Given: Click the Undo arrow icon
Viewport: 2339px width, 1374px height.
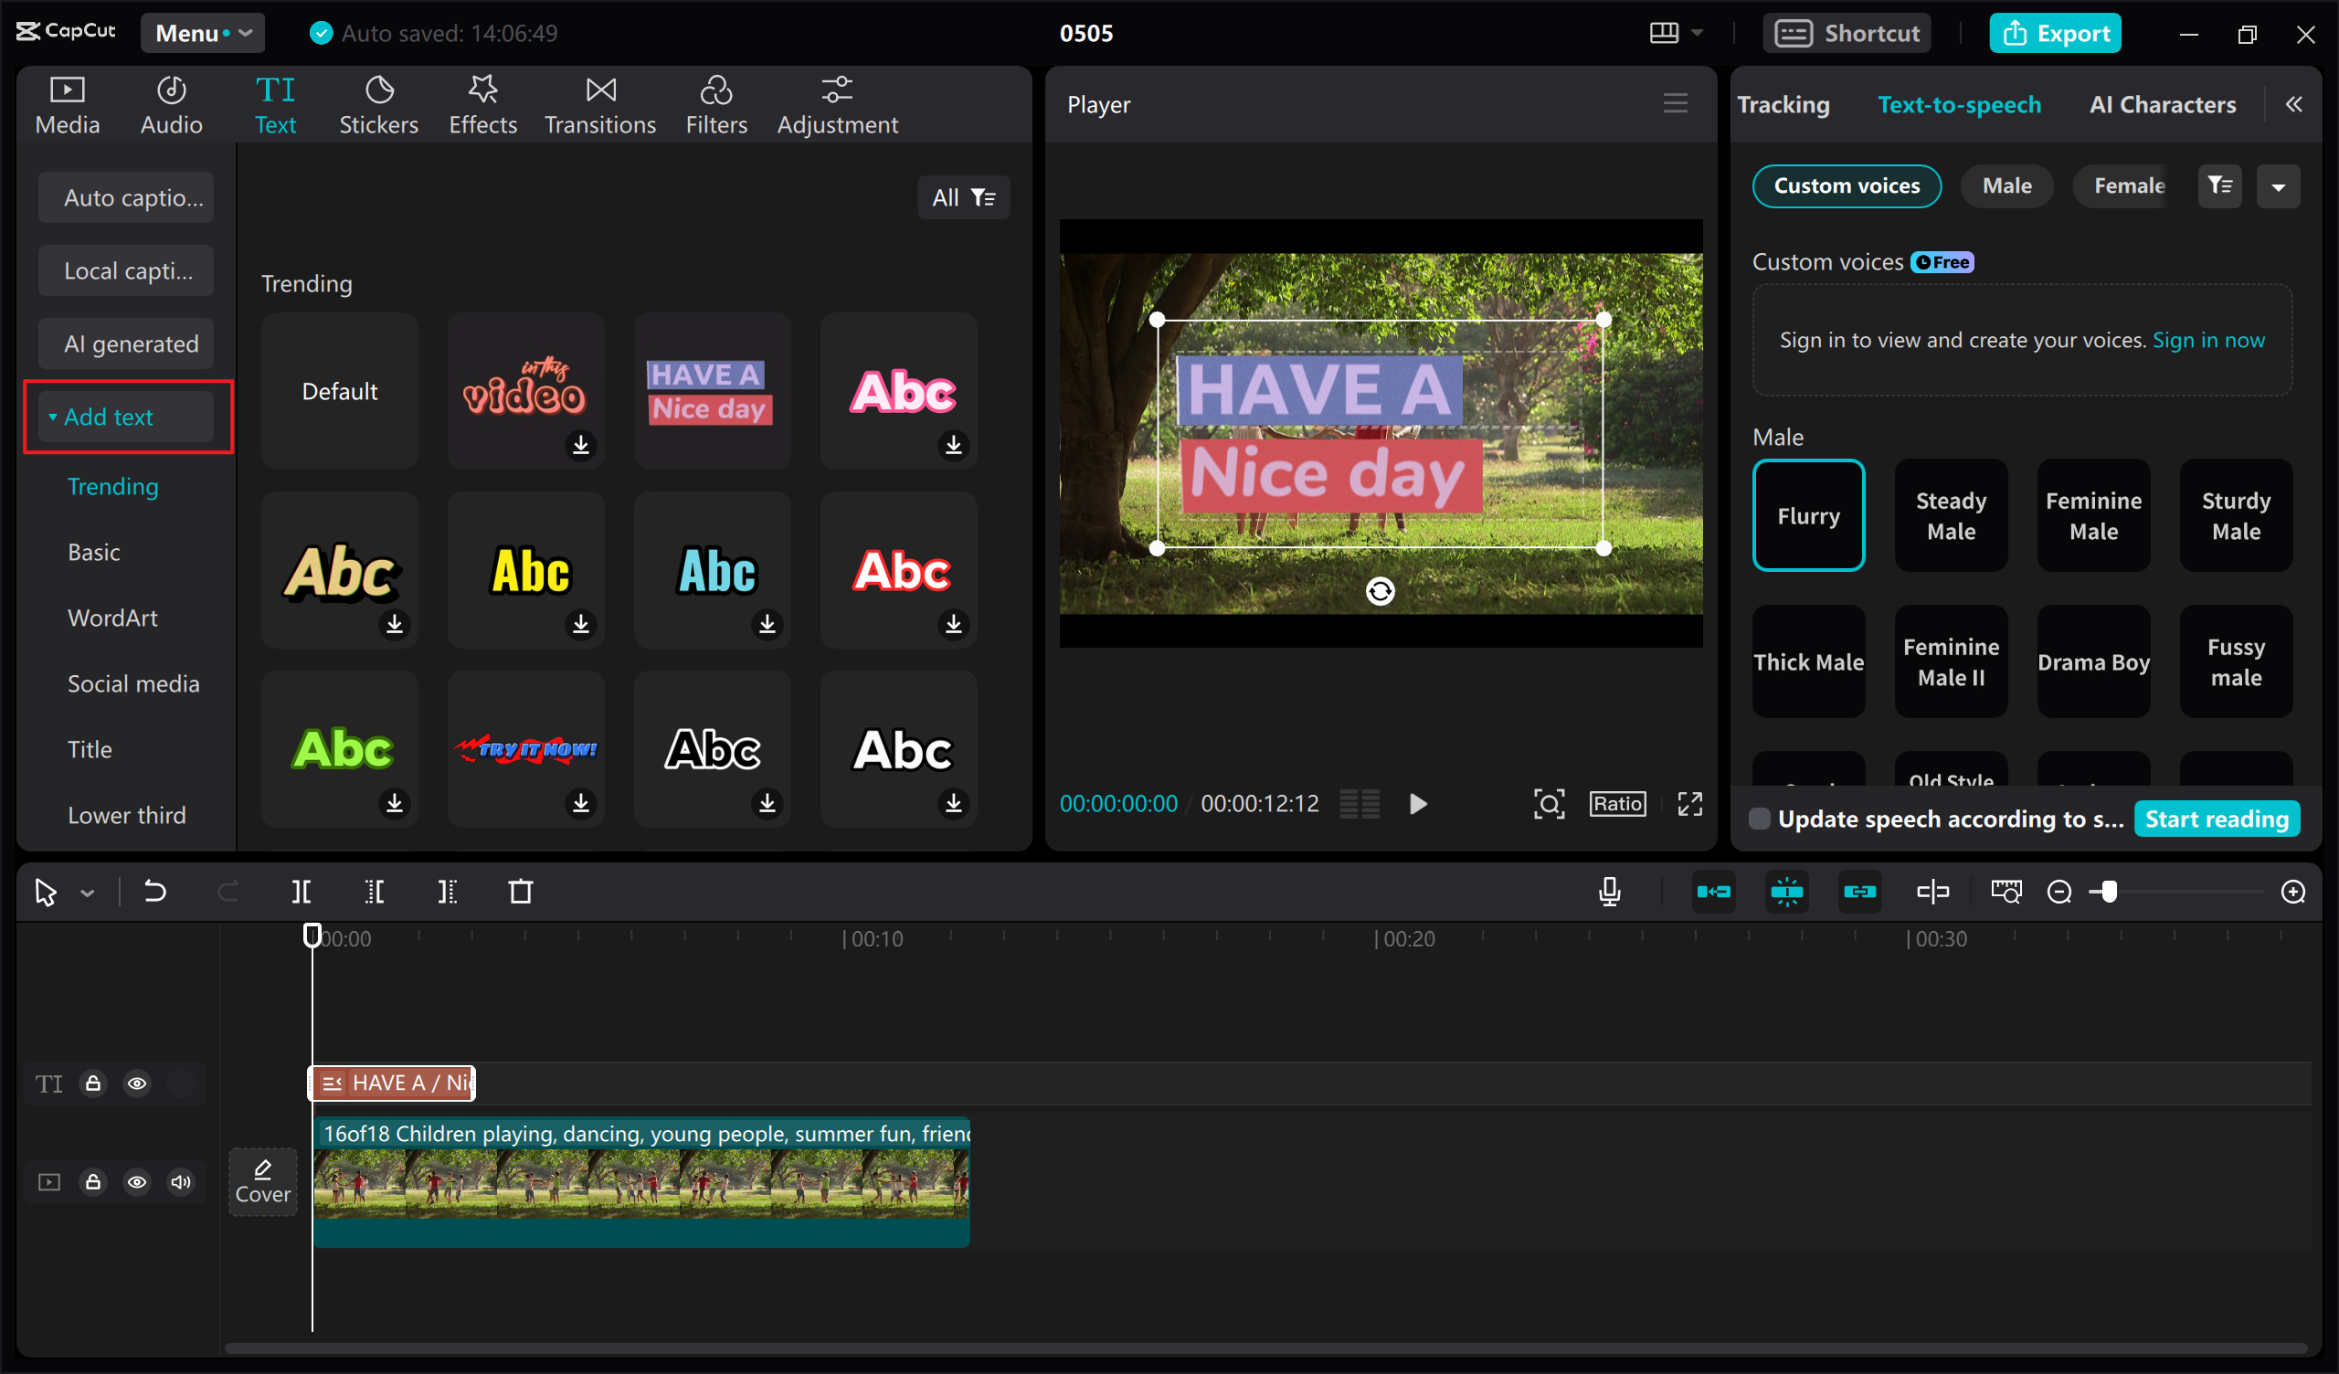Looking at the screenshot, I should coord(154,893).
